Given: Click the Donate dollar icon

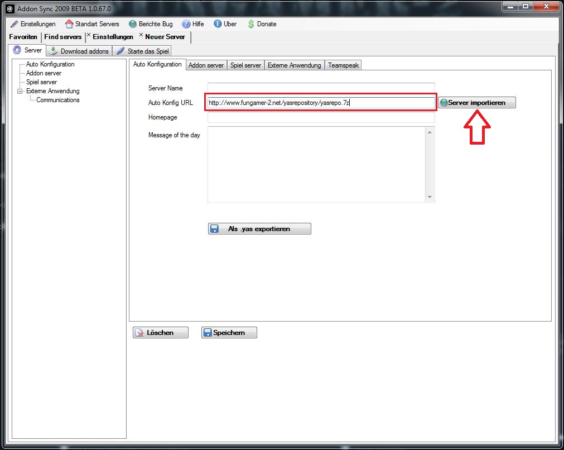Looking at the screenshot, I should click(251, 24).
